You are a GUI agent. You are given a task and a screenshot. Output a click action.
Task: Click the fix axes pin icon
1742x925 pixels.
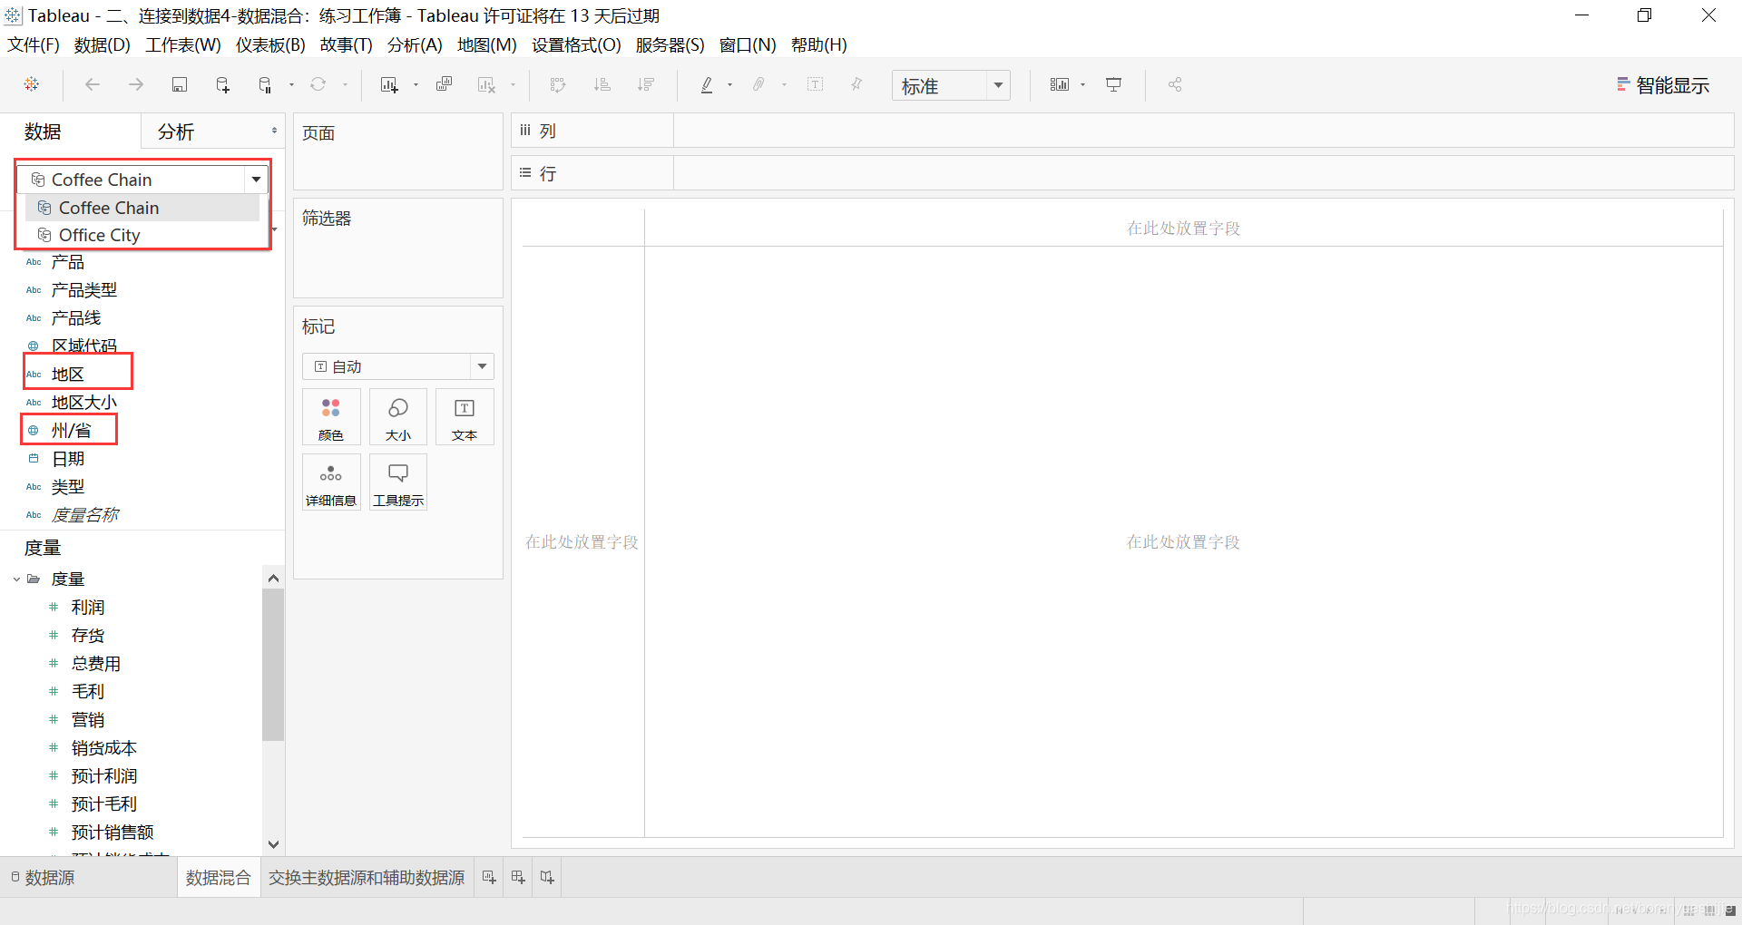[x=856, y=84]
